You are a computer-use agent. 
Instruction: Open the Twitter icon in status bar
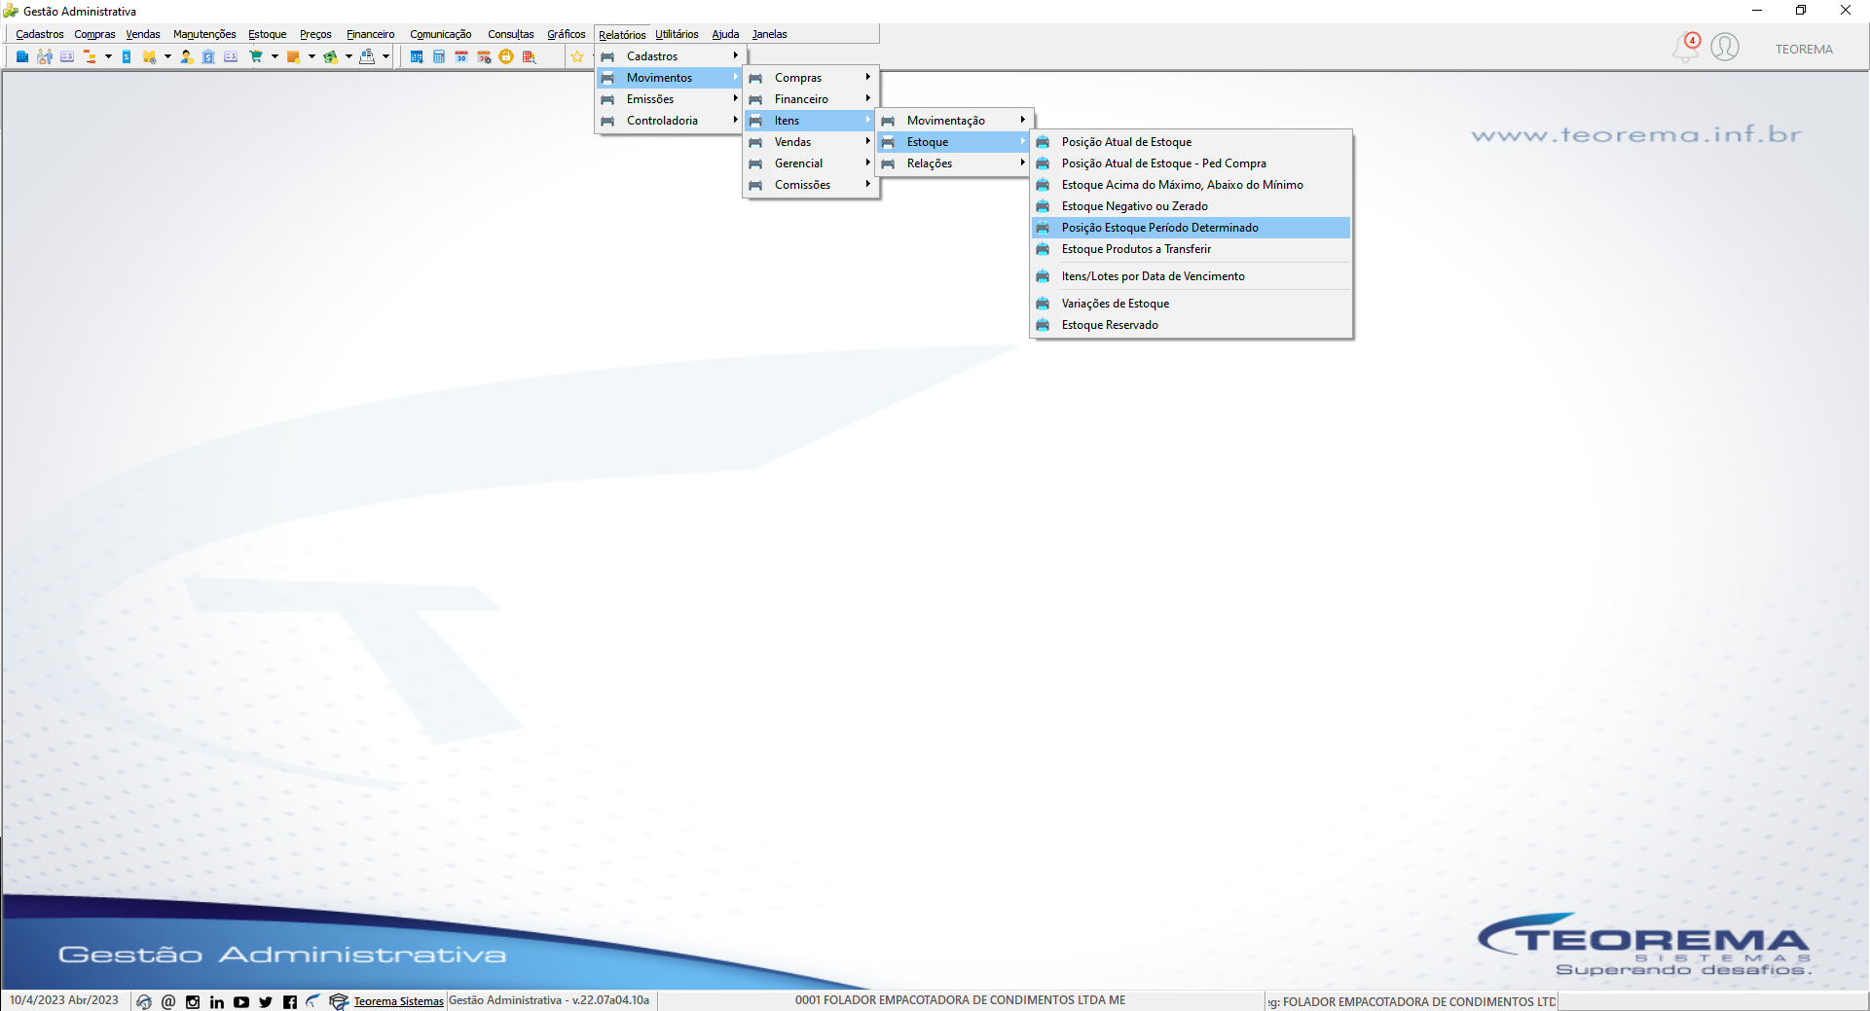click(266, 1001)
